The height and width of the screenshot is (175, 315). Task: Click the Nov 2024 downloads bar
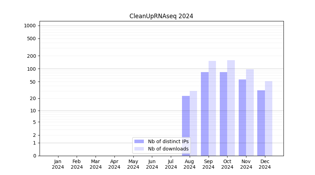click(x=250, y=112)
